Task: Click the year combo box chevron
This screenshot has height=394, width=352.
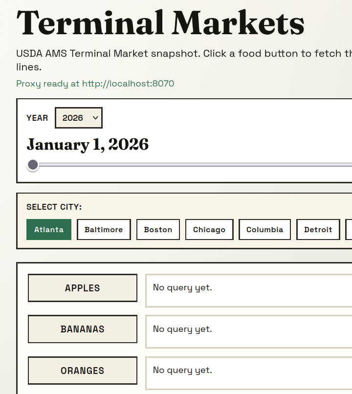Action: tap(94, 117)
